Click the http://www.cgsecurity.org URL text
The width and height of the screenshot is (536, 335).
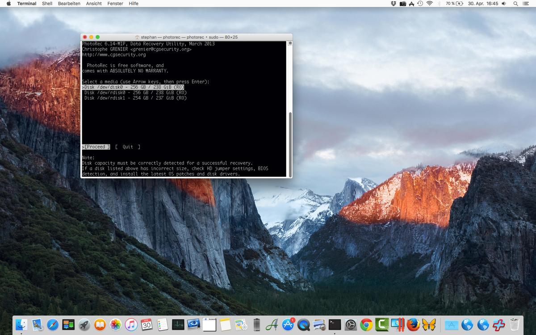[x=114, y=54]
